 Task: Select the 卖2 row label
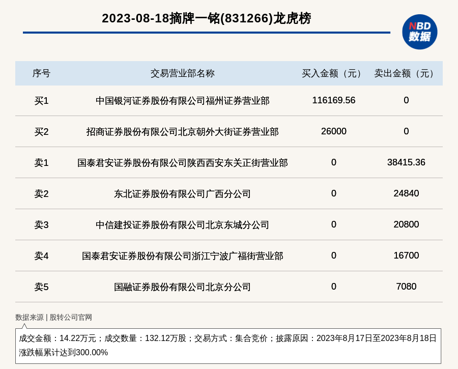pyautogui.click(x=41, y=194)
